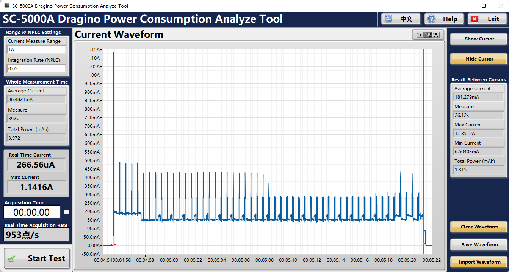Click the 181.279mA average between cursors

479,97
